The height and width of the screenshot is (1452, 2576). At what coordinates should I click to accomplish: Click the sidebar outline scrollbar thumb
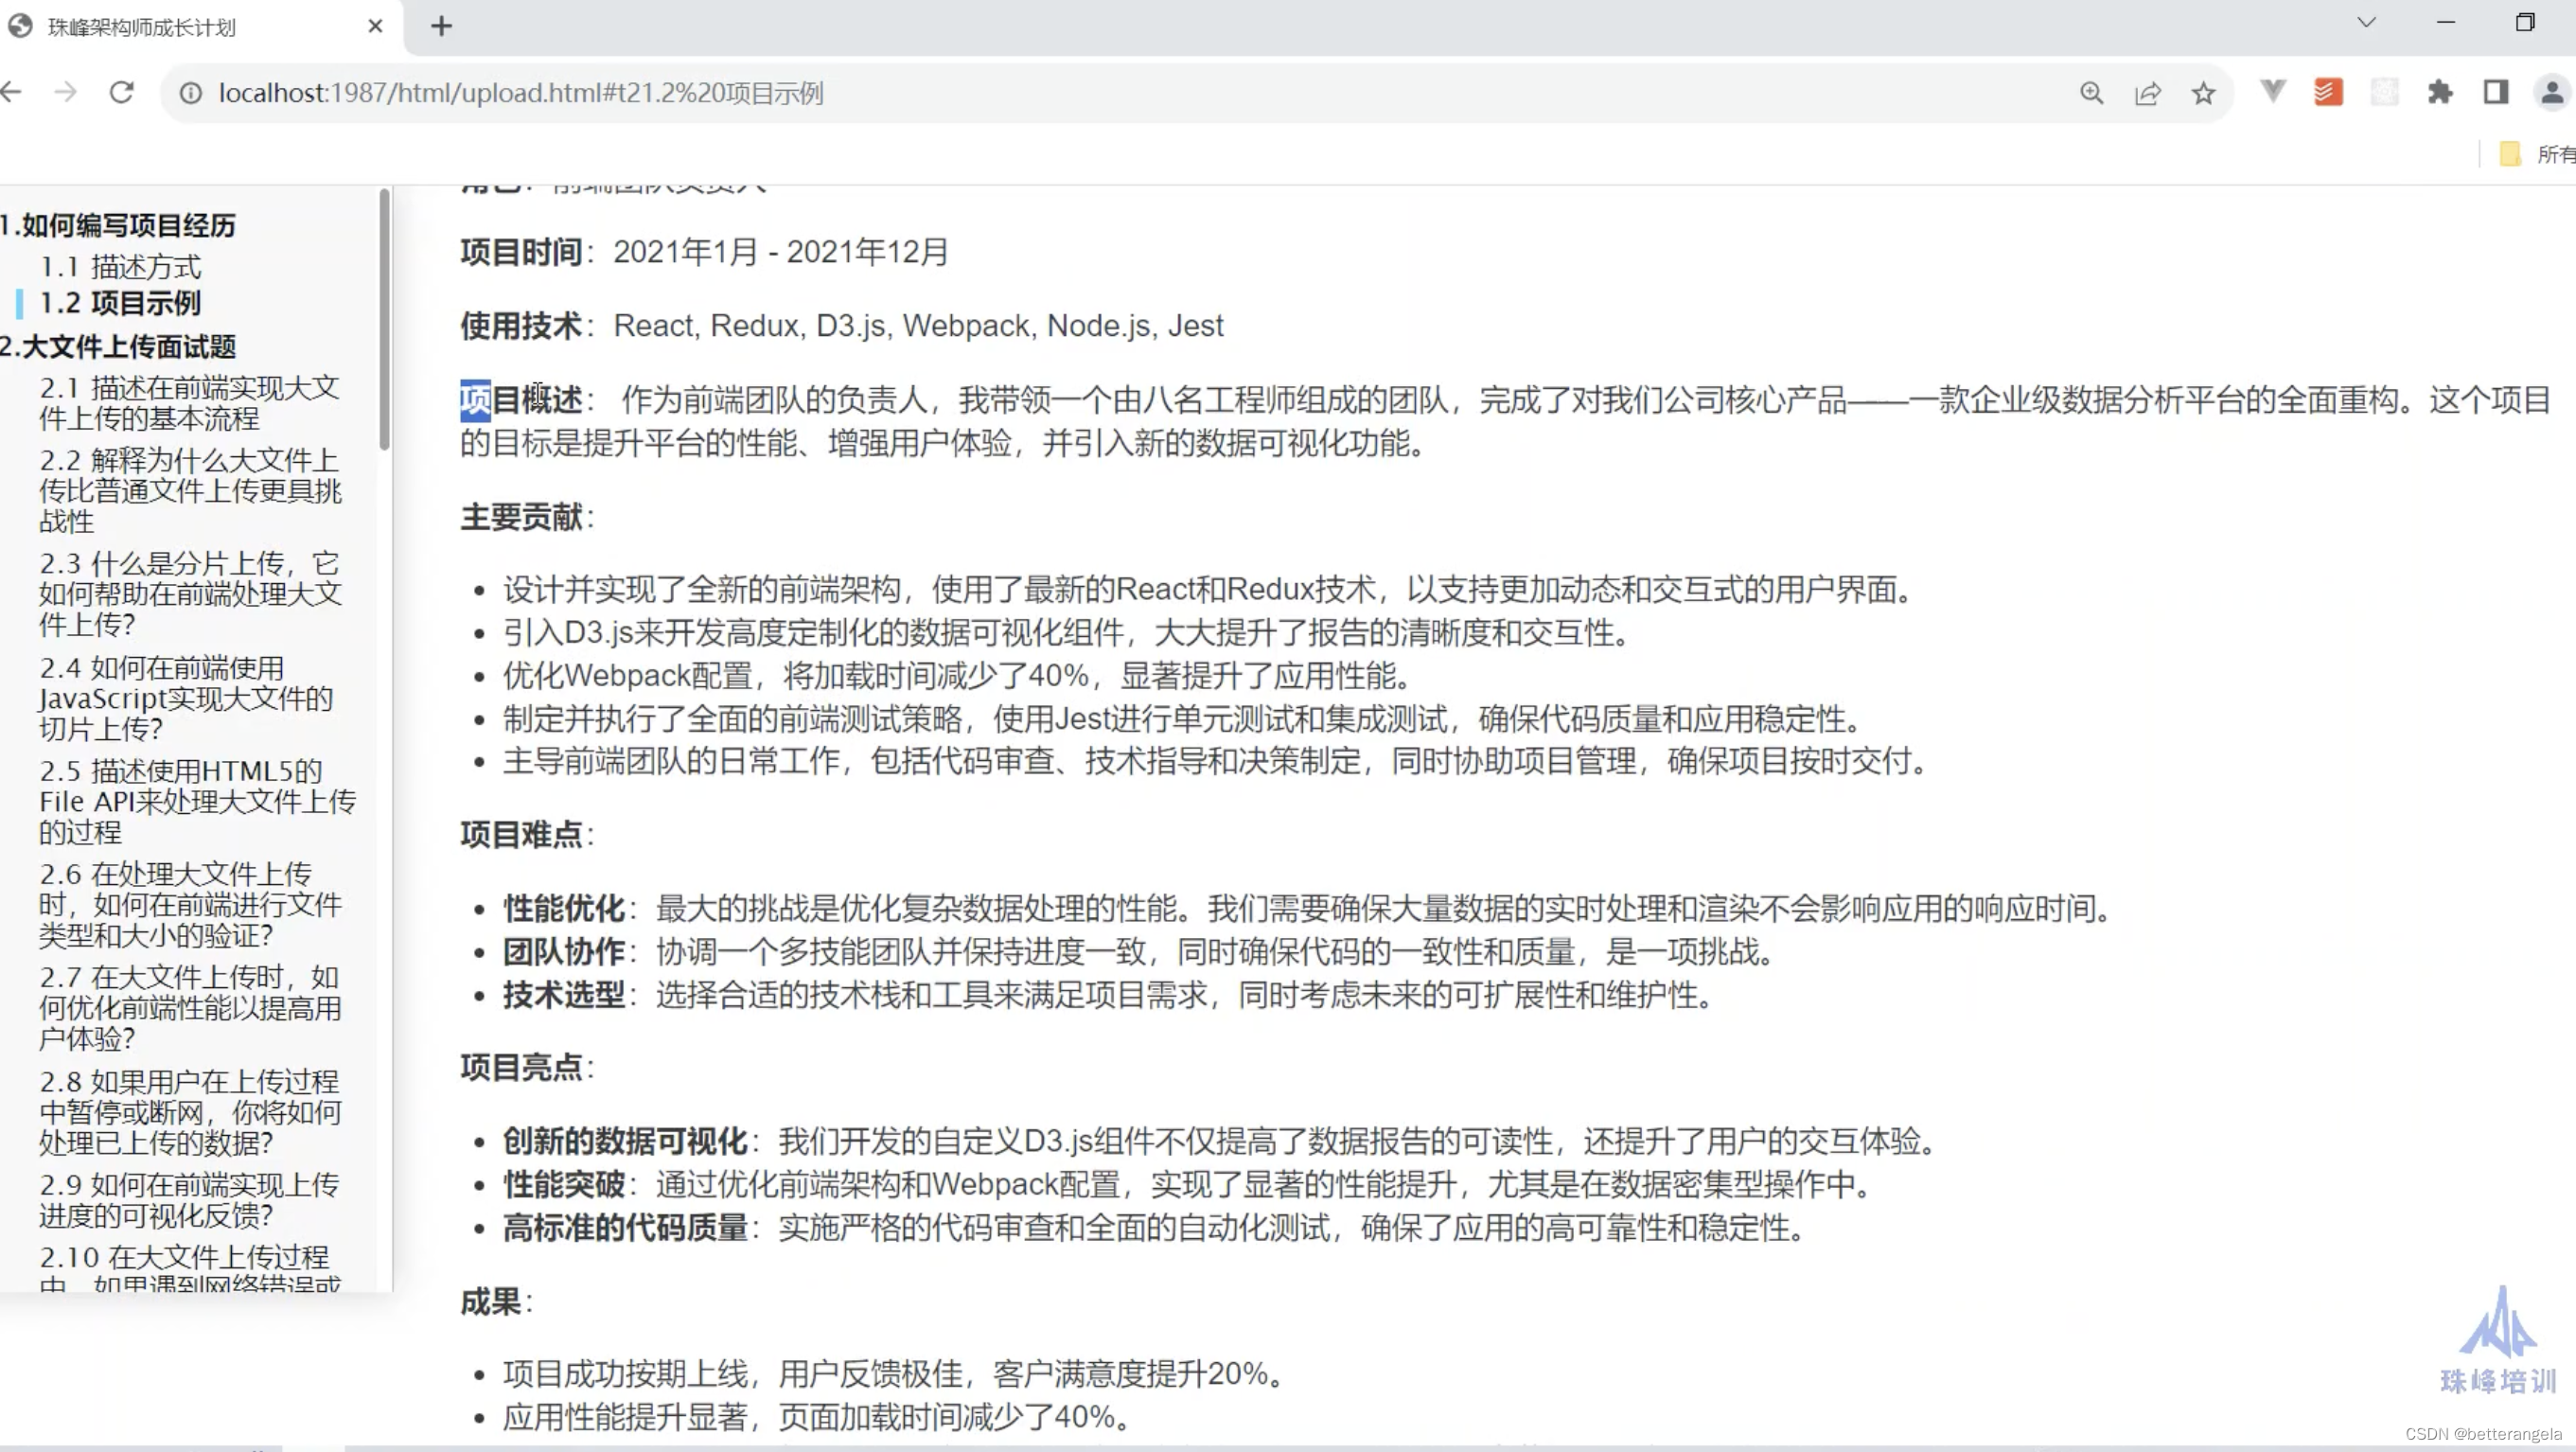coord(384,320)
